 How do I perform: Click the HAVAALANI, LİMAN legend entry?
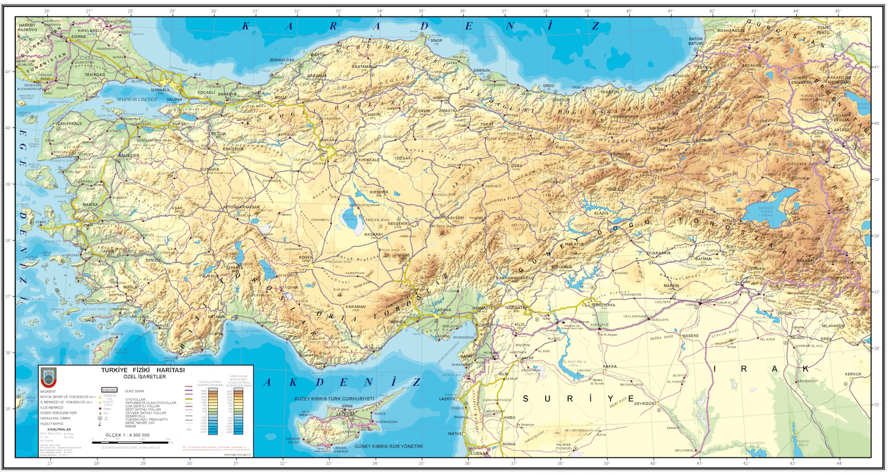[56, 418]
